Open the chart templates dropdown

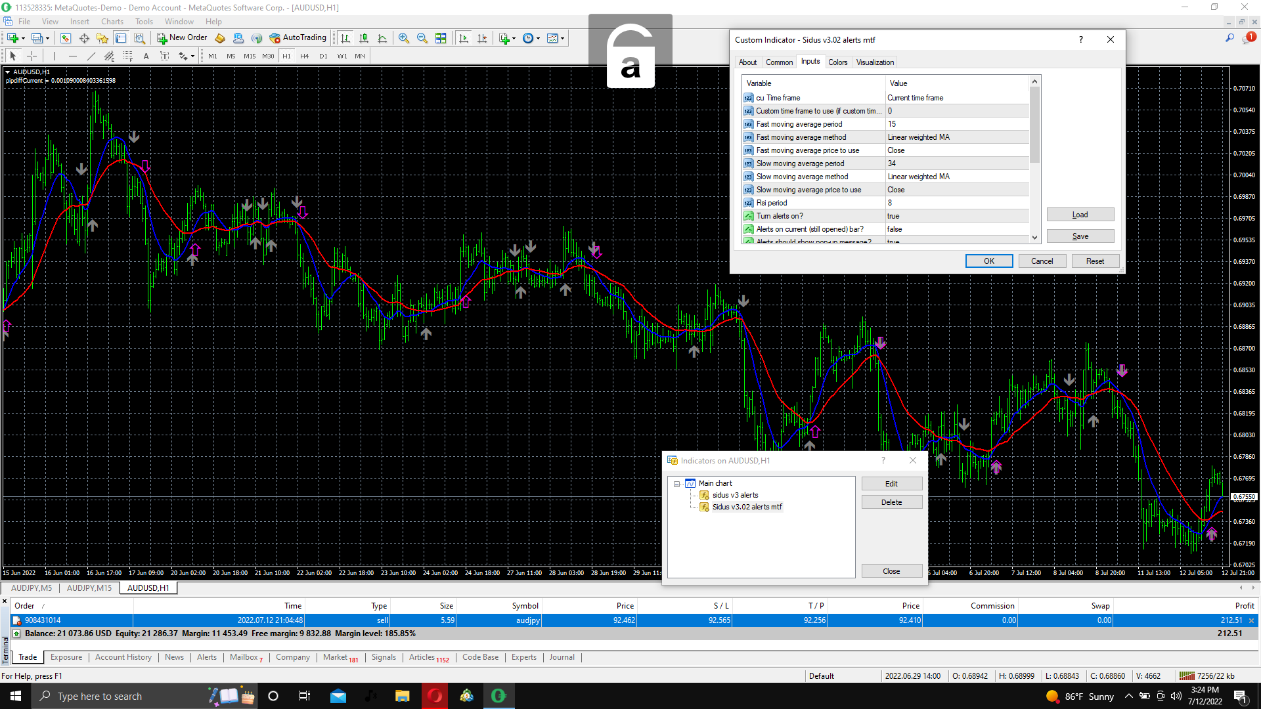(x=555, y=38)
